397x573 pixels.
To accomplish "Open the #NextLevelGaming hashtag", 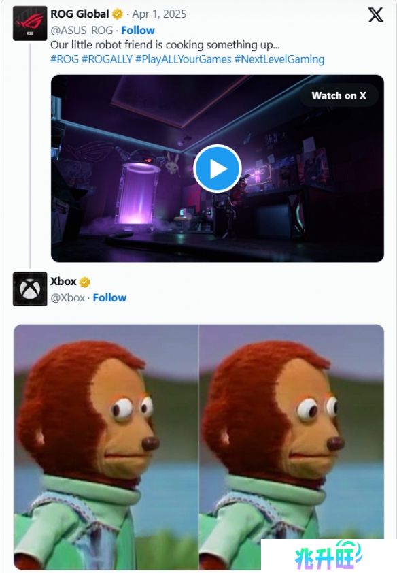I will [x=279, y=59].
